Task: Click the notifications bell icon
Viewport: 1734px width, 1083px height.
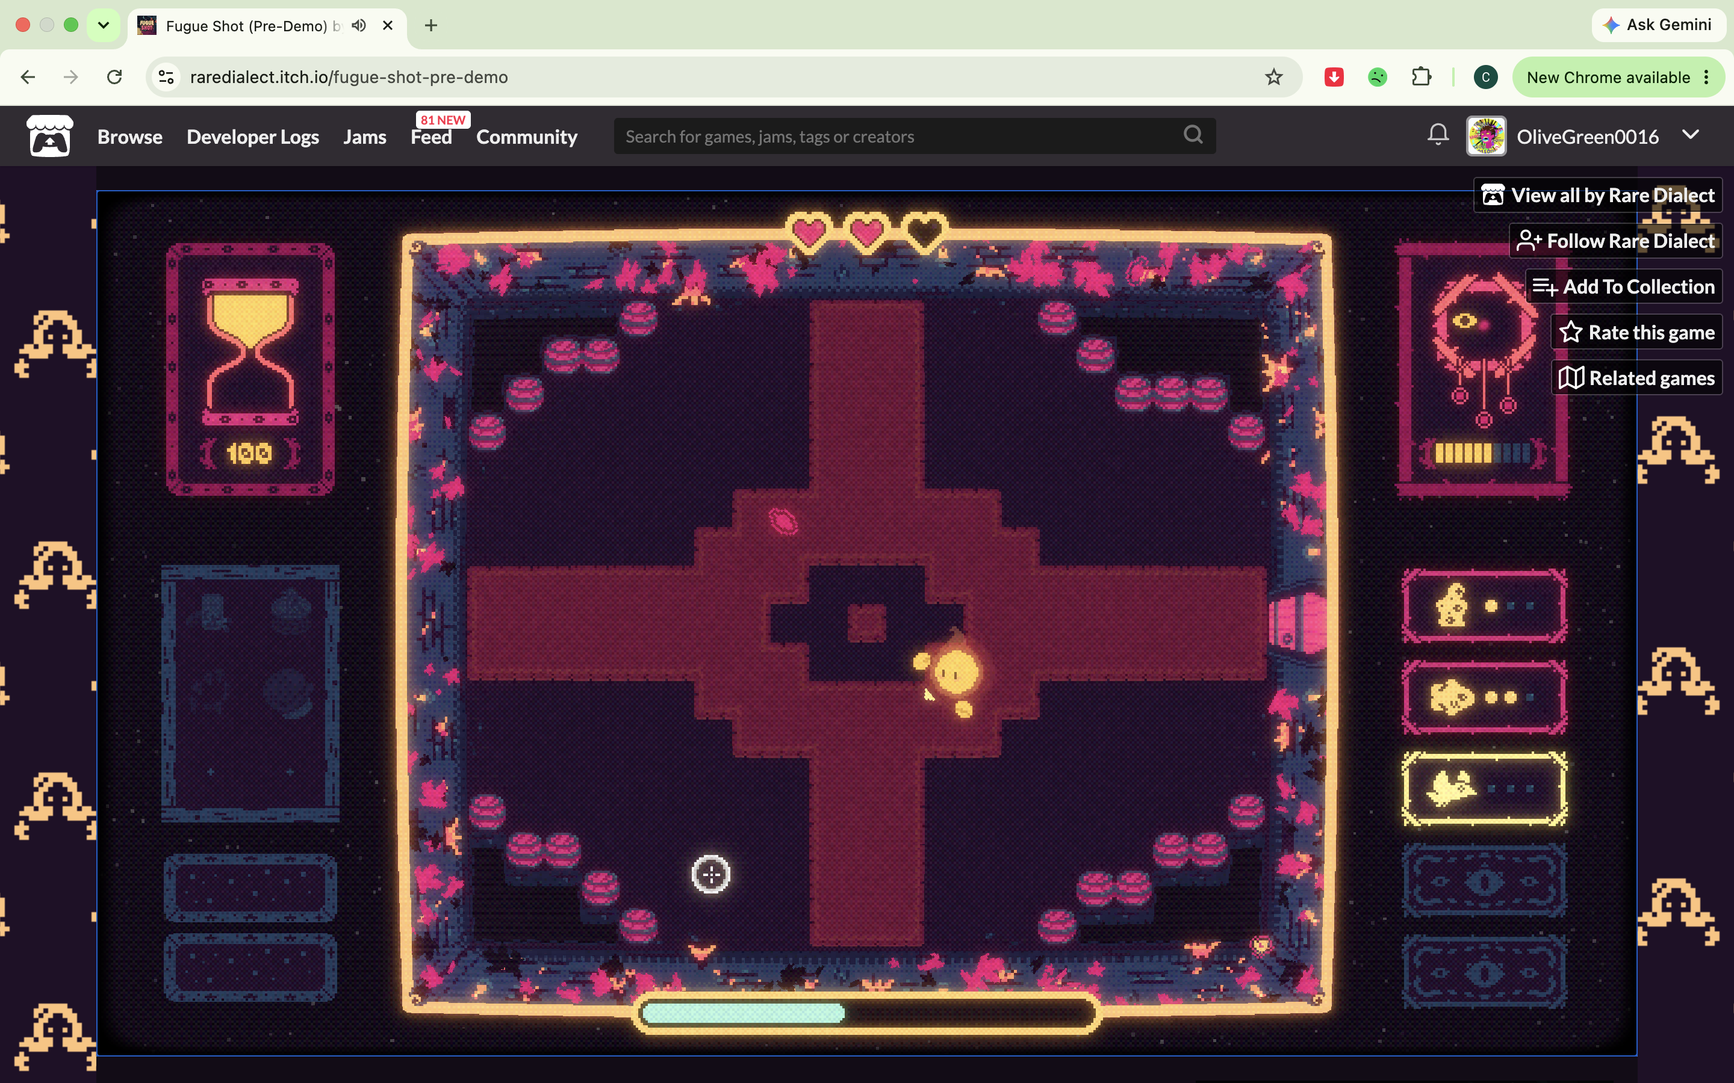Action: click(1437, 135)
